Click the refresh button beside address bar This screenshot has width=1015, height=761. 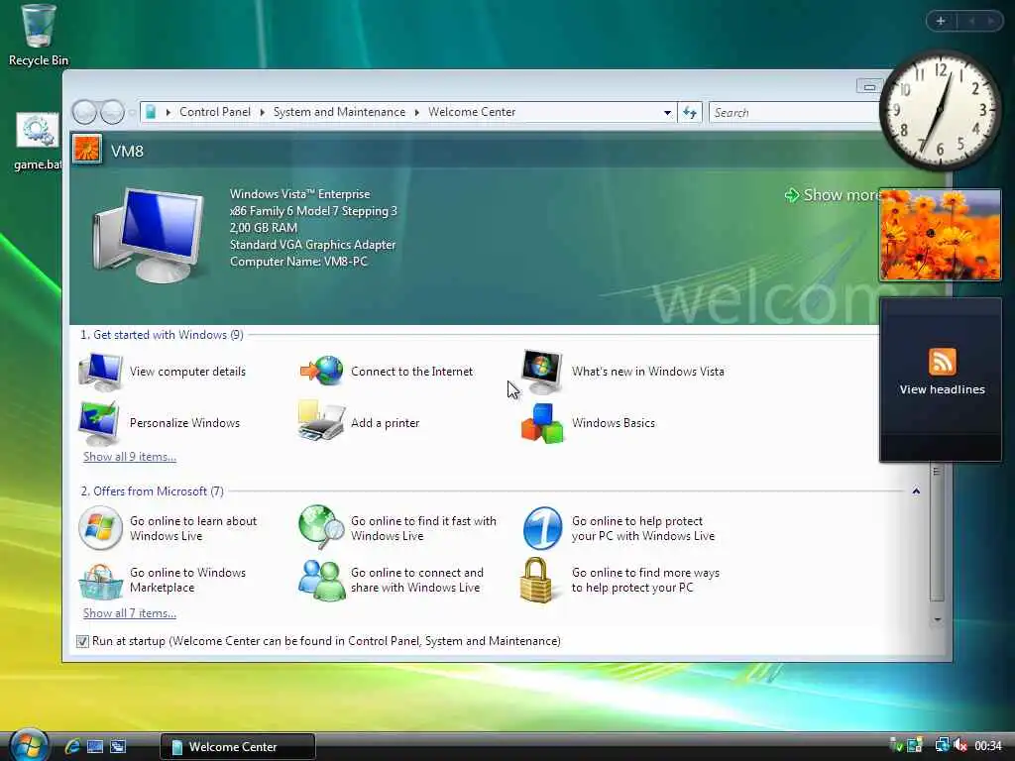pyautogui.click(x=690, y=113)
